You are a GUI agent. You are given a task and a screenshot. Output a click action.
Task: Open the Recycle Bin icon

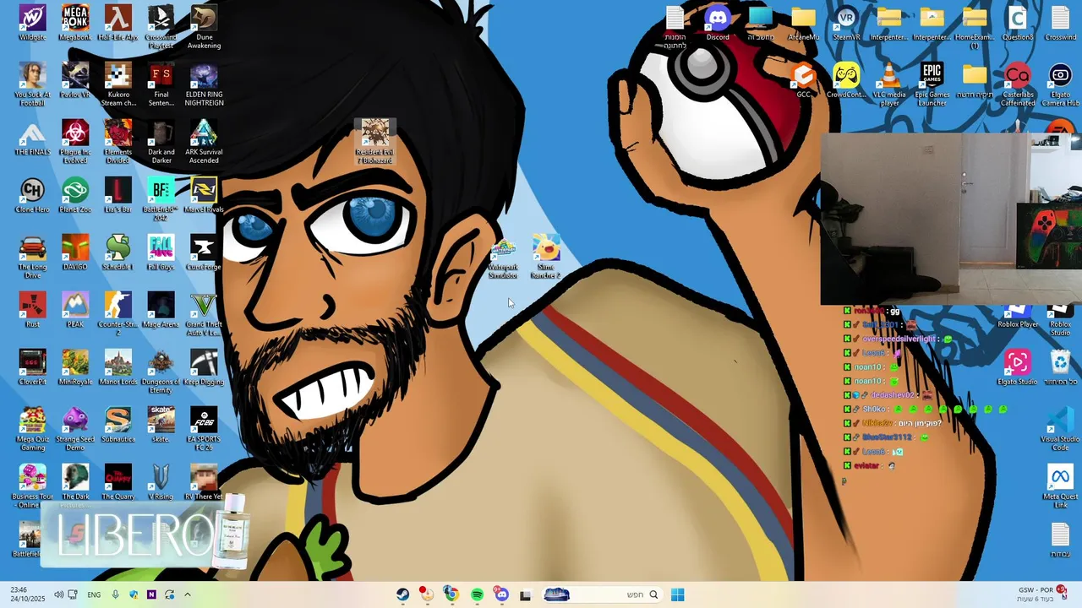pyautogui.click(x=1060, y=367)
